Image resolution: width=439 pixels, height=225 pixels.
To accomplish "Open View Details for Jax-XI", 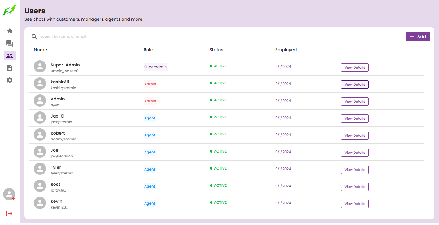I will tap(355, 118).
